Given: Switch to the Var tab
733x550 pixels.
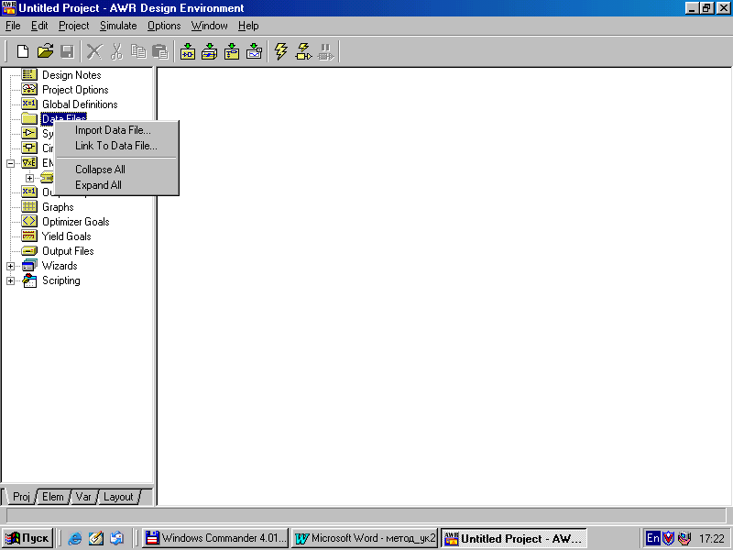Looking at the screenshot, I should pos(83,497).
